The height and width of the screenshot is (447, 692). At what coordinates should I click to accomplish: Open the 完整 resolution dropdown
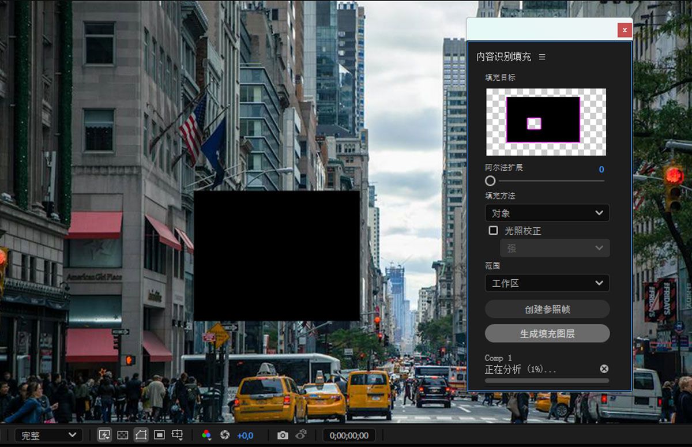point(48,435)
